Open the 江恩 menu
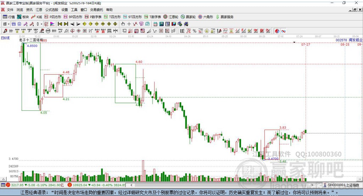Viewport: 363px width, 196px height. (x=39, y=10)
